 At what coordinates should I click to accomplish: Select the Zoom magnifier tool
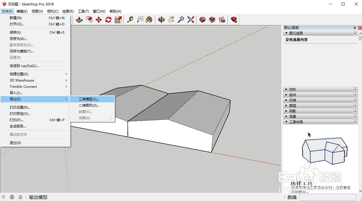coord(181,20)
